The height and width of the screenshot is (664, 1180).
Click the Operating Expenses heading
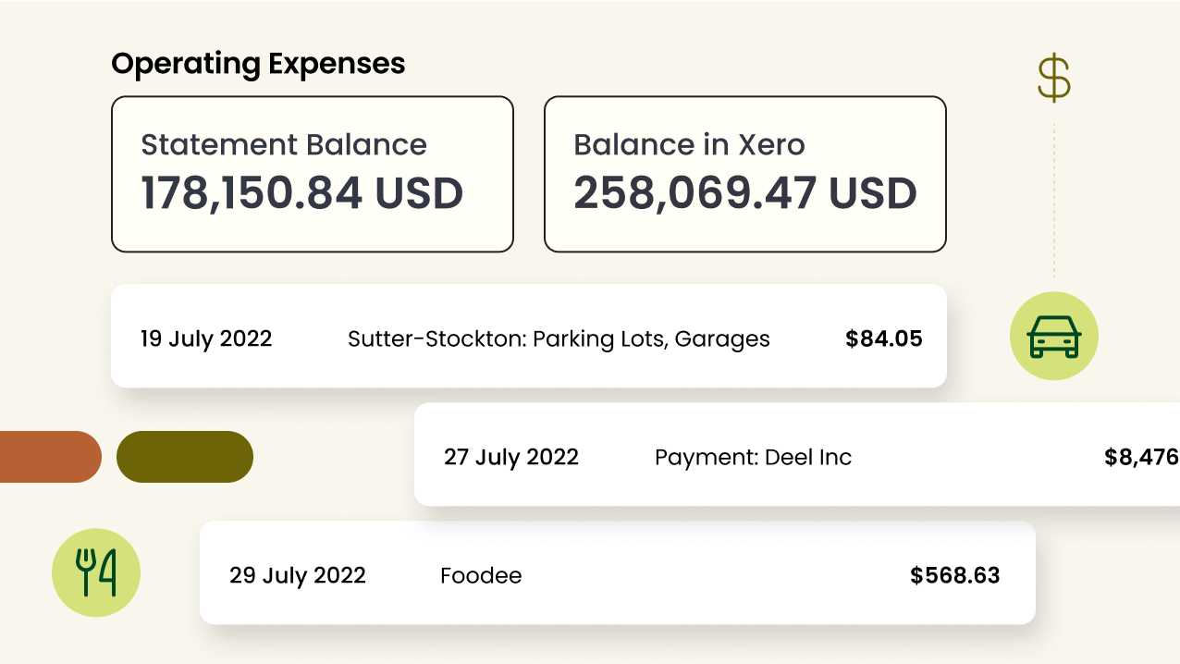[258, 65]
